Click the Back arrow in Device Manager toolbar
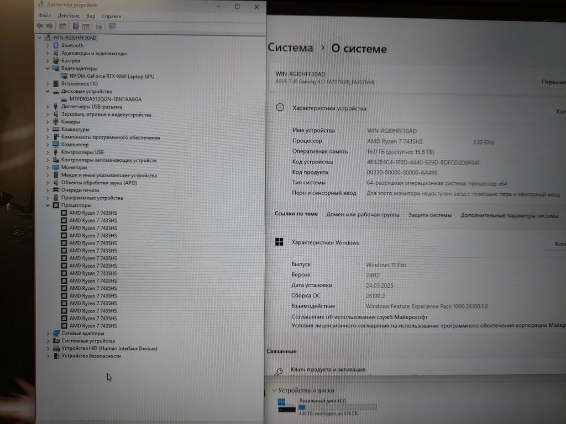Screen dimensions: 566x424 (x=40, y=26)
